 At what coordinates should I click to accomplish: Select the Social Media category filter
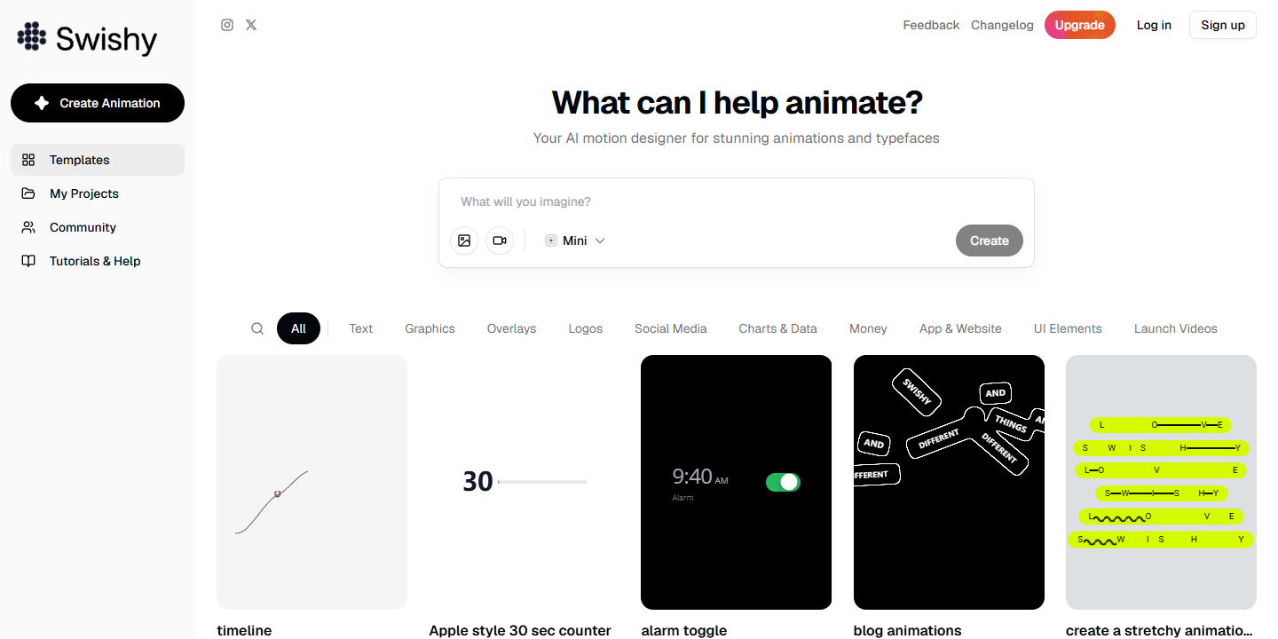[671, 328]
